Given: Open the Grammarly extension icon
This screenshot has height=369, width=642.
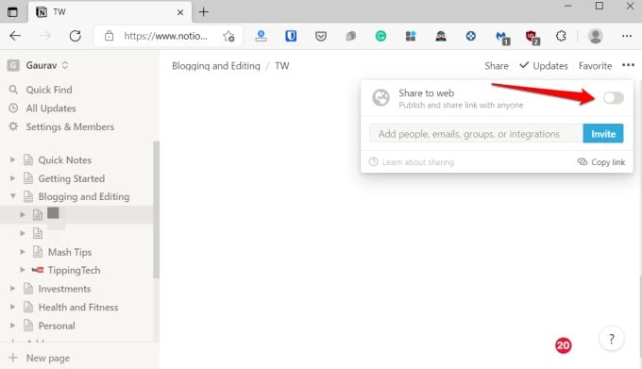Looking at the screenshot, I should pos(380,37).
